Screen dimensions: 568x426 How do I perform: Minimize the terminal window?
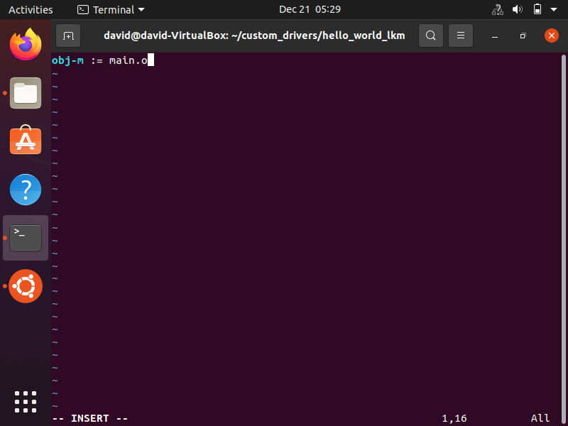point(495,35)
